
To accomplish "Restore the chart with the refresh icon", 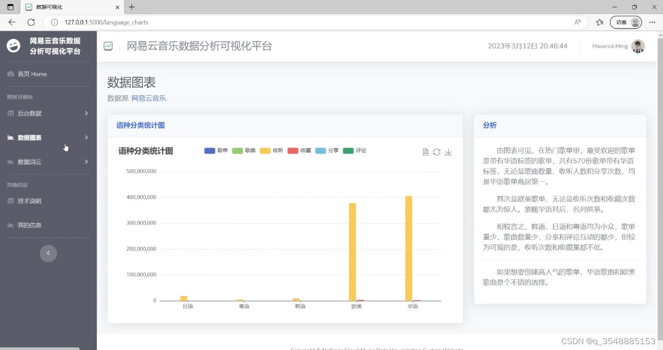I will [x=436, y=152].
